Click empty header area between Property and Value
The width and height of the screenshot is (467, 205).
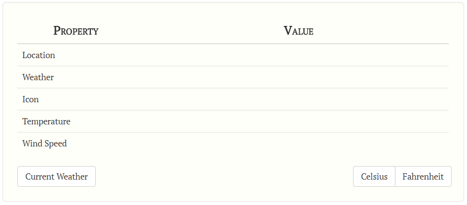190,31
